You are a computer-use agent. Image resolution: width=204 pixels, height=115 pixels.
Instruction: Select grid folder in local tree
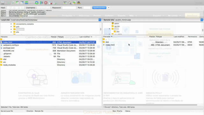coord(18,27)
